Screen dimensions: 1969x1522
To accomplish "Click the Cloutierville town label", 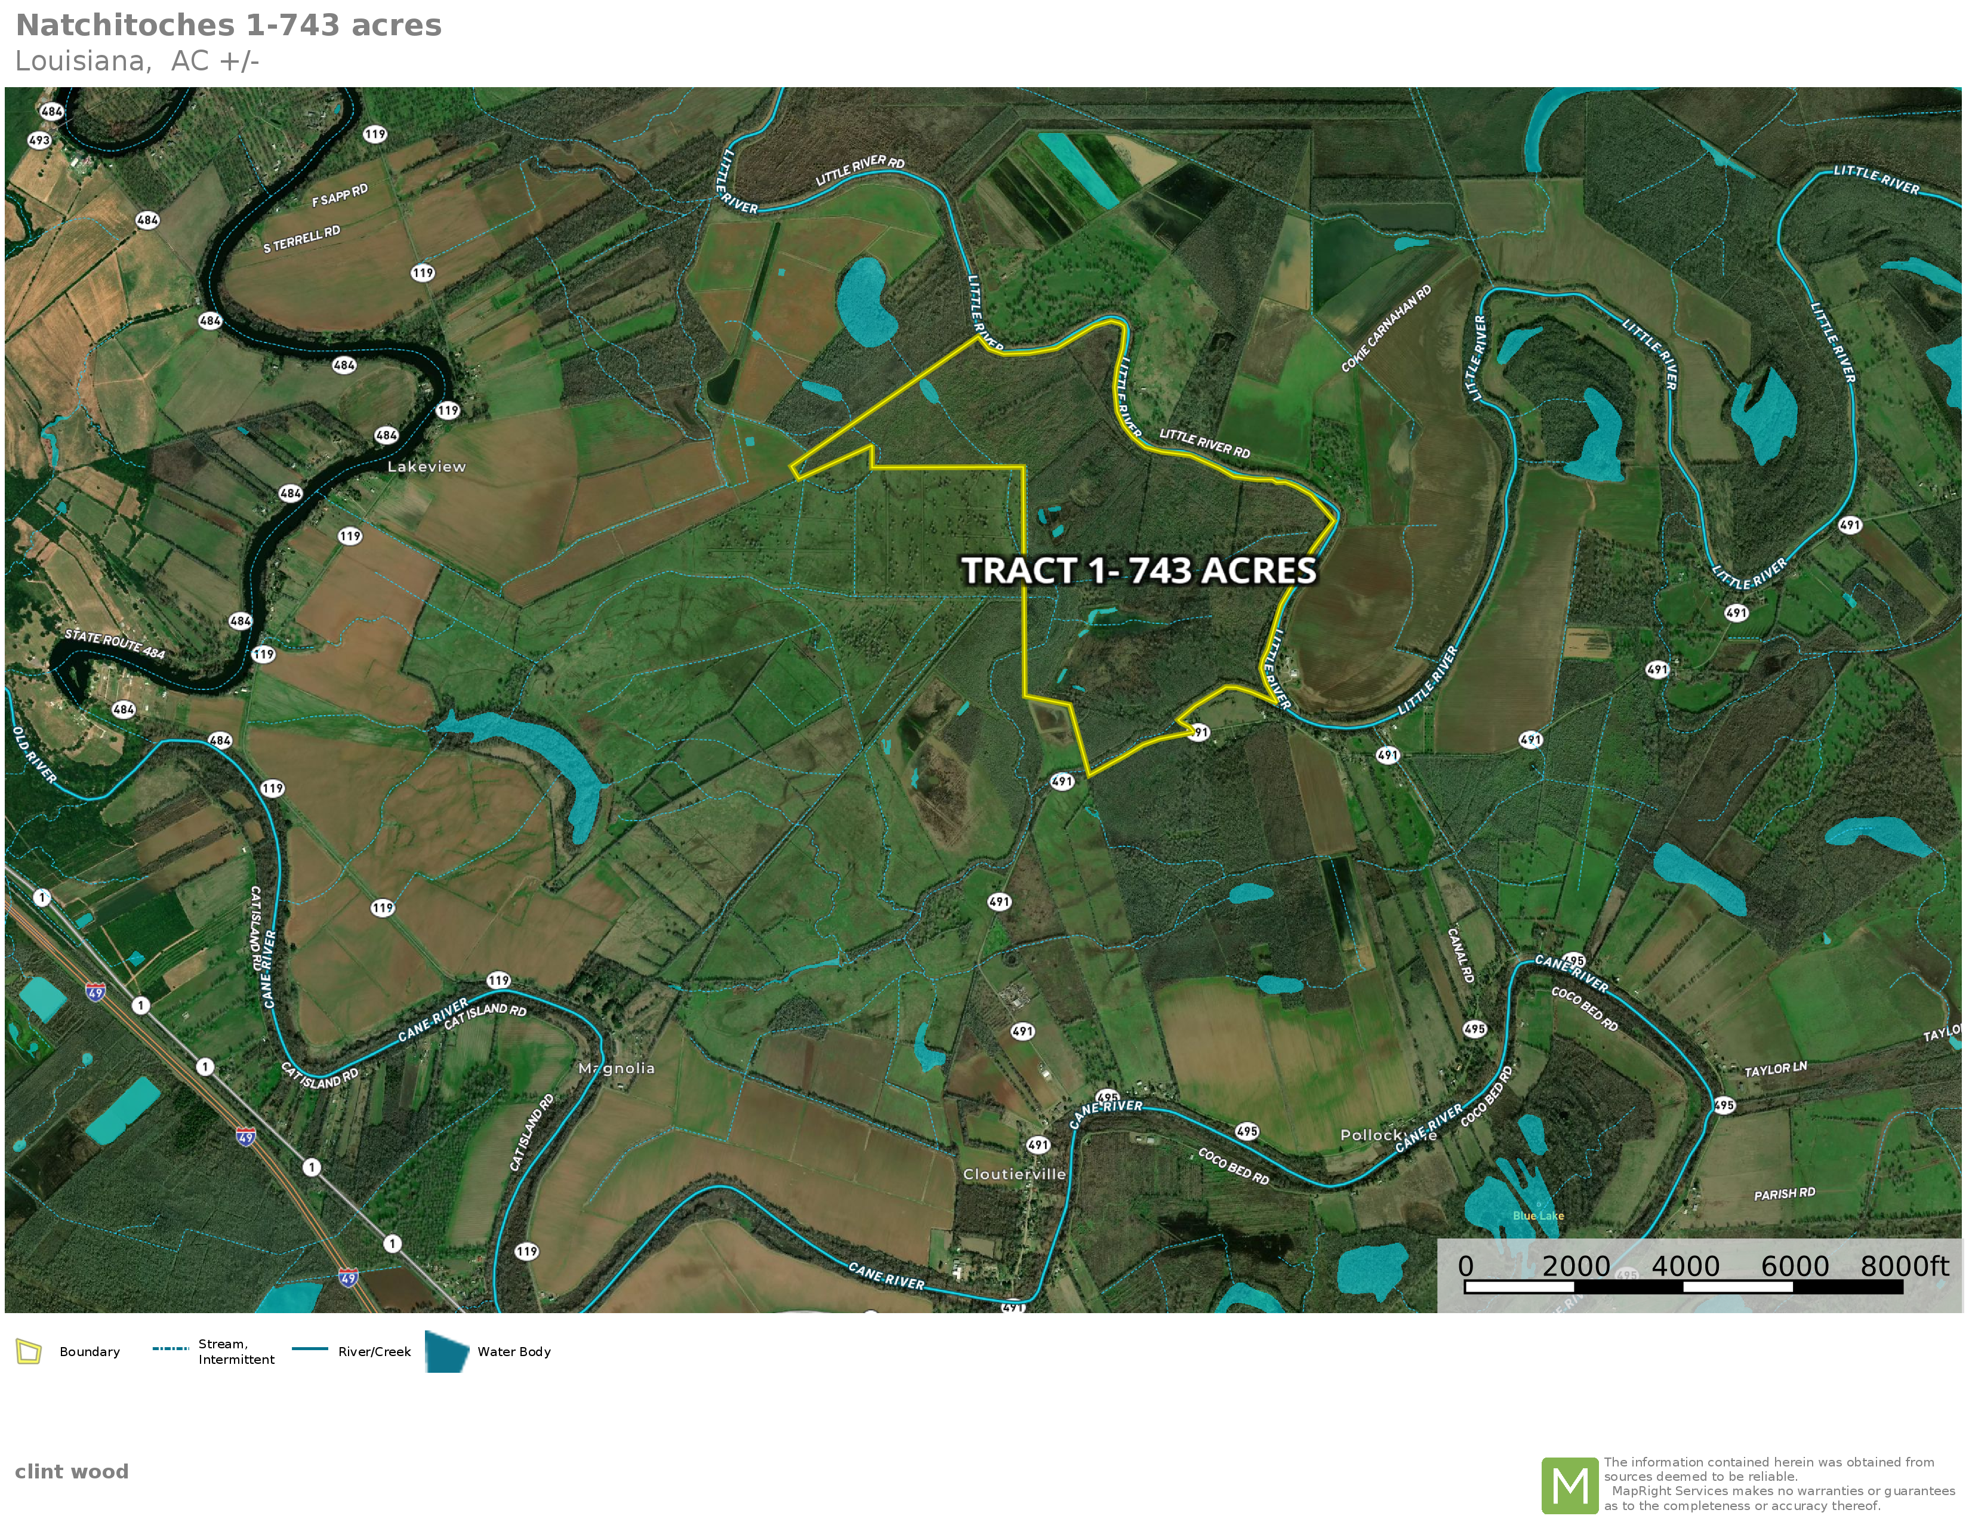I will pyautogui.click(x=1014, y=1174).
